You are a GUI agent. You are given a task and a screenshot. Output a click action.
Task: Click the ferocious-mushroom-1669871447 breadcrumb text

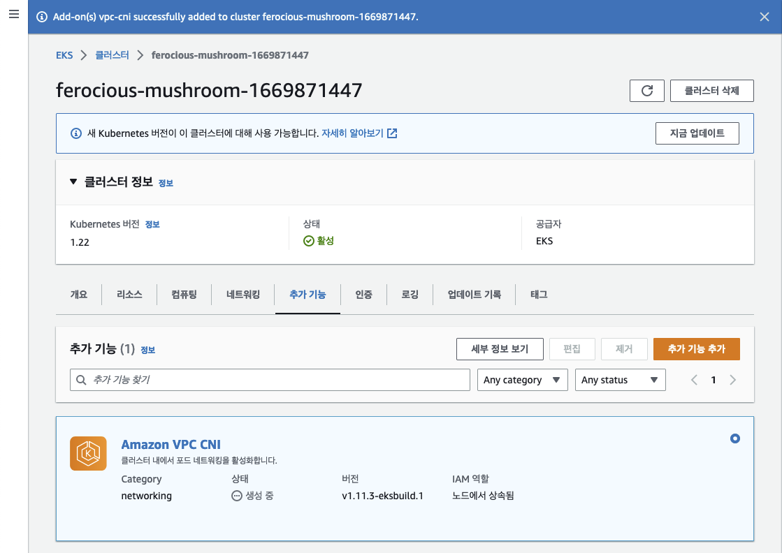[x=230, y=55]
